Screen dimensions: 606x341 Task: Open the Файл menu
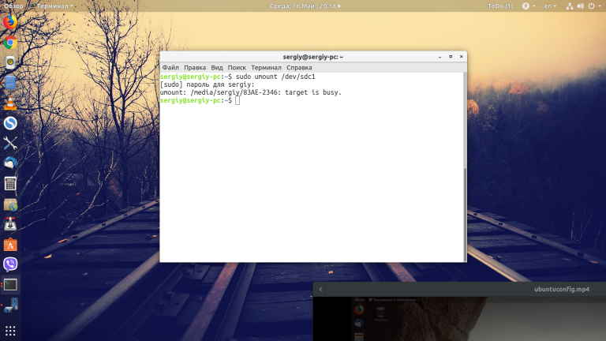click(170, 68)
